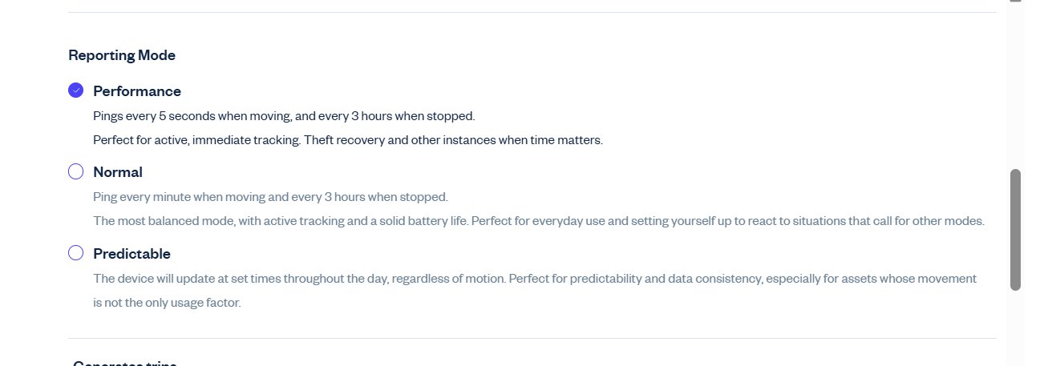Choose the Normal reporting mode radio button
This screenshot has width=1040, height=366.
tap(75, 171)
